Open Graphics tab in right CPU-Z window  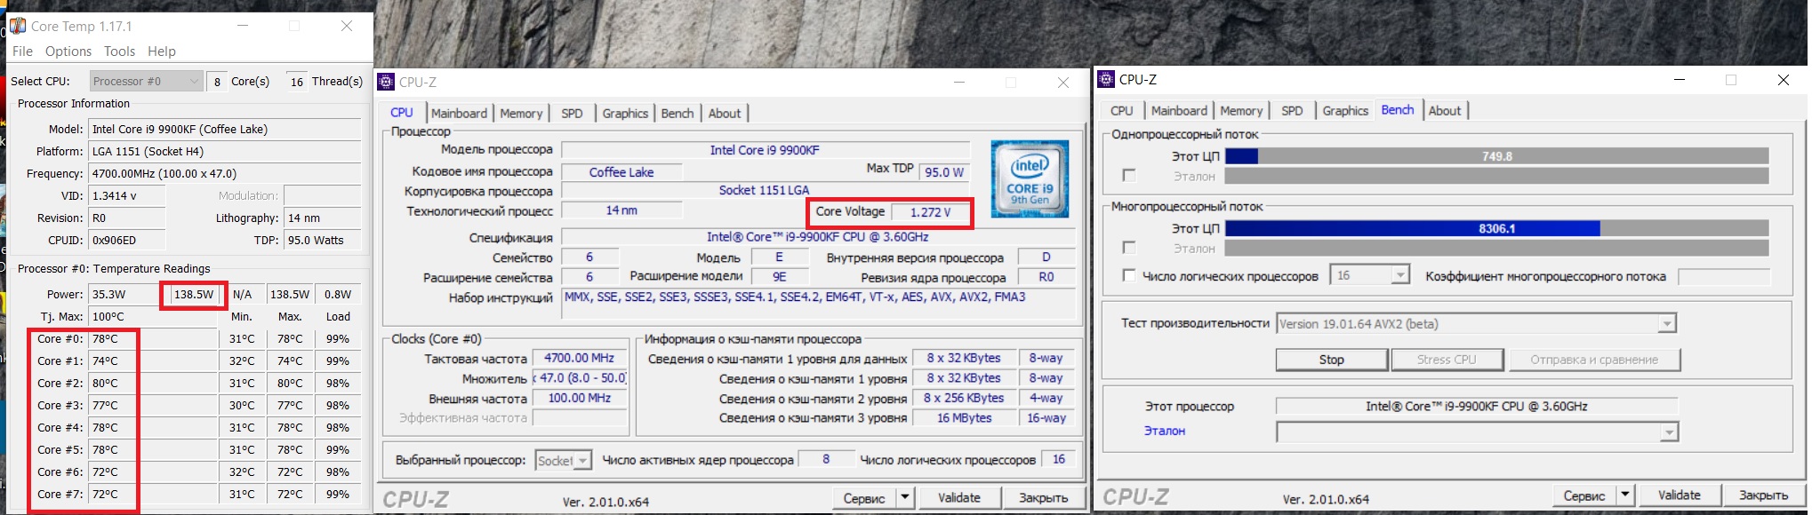point(1345,110)
